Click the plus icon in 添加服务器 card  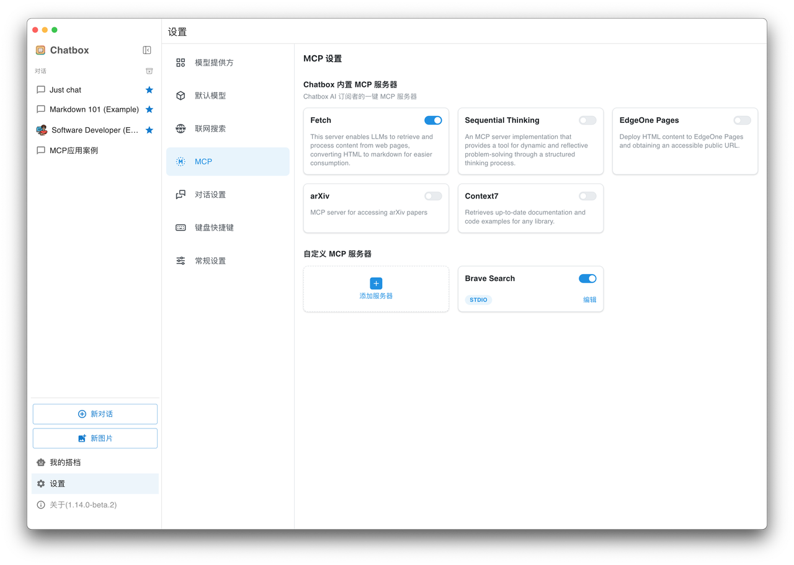pyautogui.click(x=376, y=283)
